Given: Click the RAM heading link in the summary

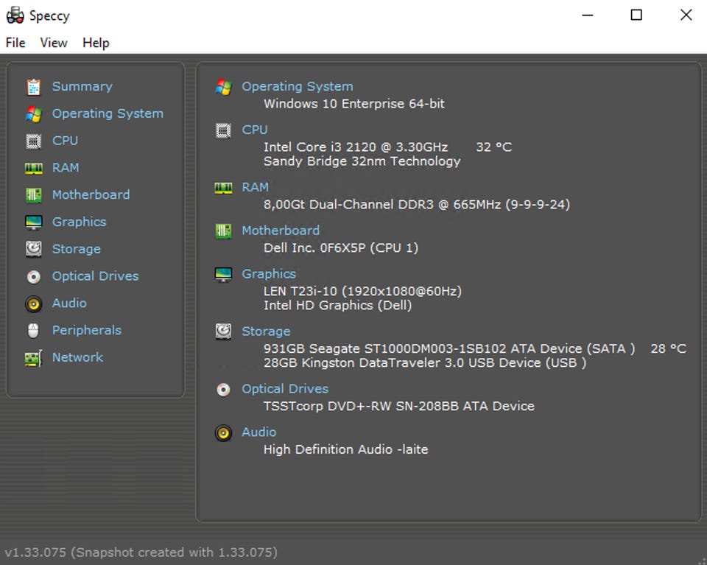Looking at the screenshot, I should click(255, 187).
